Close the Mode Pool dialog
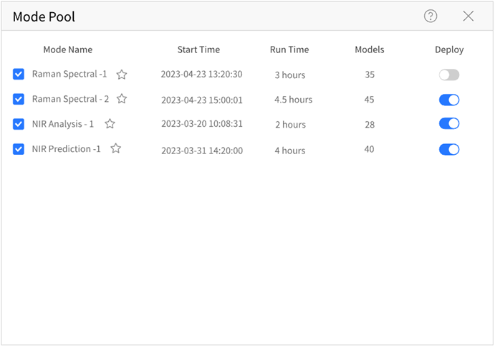The image size is (495, 347). [x=468, y=16]
